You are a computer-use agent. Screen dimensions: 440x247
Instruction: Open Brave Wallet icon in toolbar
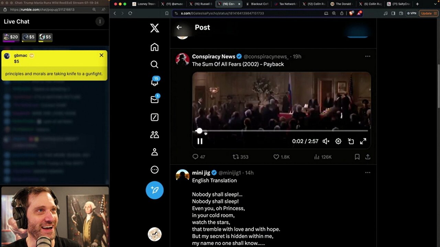click(401, 13)
